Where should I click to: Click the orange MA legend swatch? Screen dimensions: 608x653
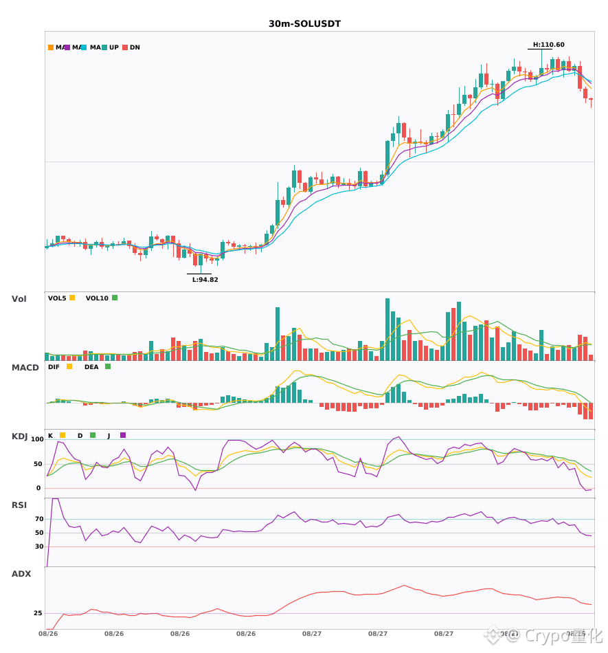(51, 47)
